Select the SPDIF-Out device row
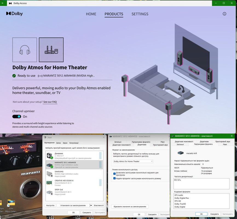 (74, 192)
